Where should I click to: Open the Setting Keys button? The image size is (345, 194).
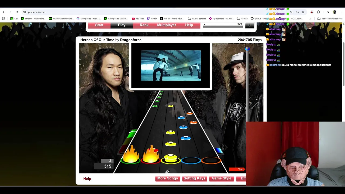(x=194, y=178)
